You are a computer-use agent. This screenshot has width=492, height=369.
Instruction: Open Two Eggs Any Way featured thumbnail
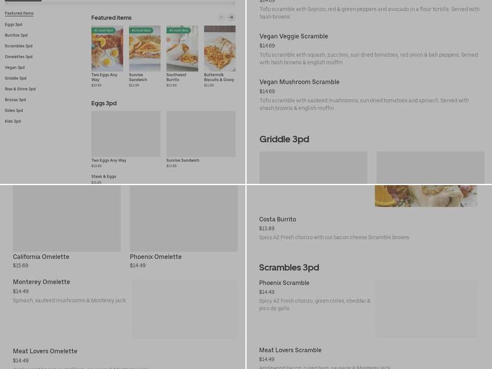click(107, 49)
